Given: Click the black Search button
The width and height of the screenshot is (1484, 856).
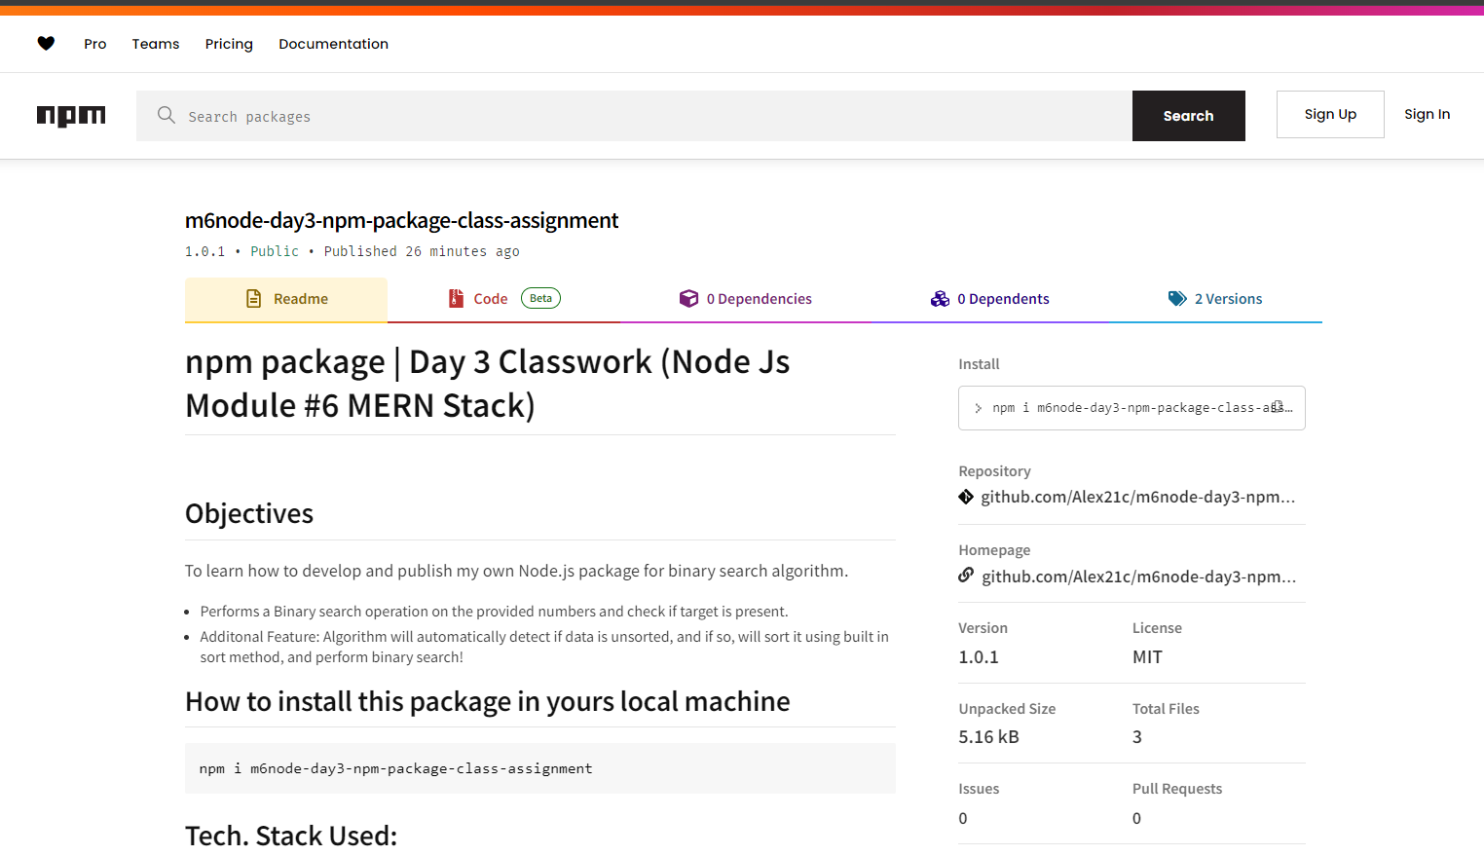Looking at the screenshot, I should (1188, 116).
